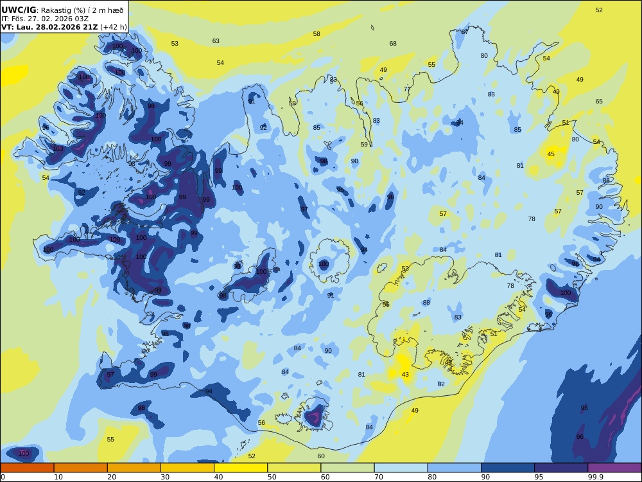Viewport: 642px width, 482px height.
Task: Click the legend tick label '70'
Action: [x=379, y=477]
